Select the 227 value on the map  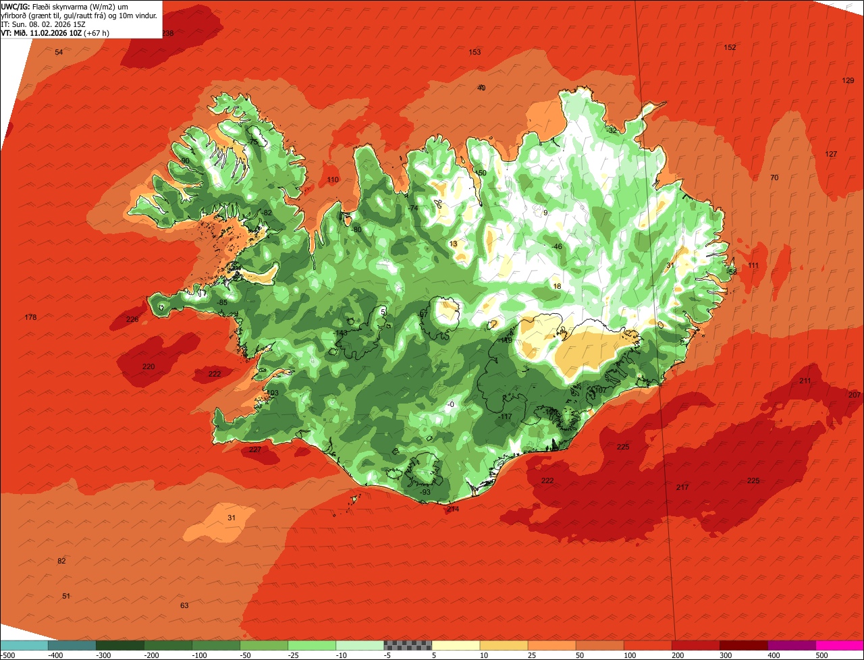[x=255, y=449]
